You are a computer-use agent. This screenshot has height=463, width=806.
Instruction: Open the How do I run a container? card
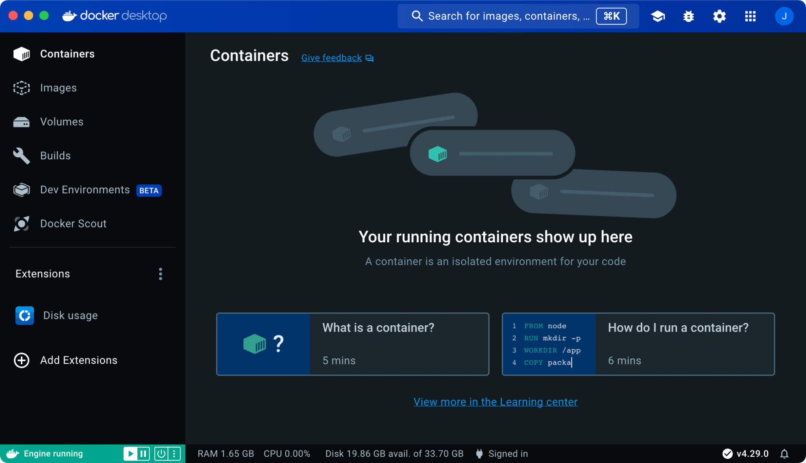click(638, 344)
